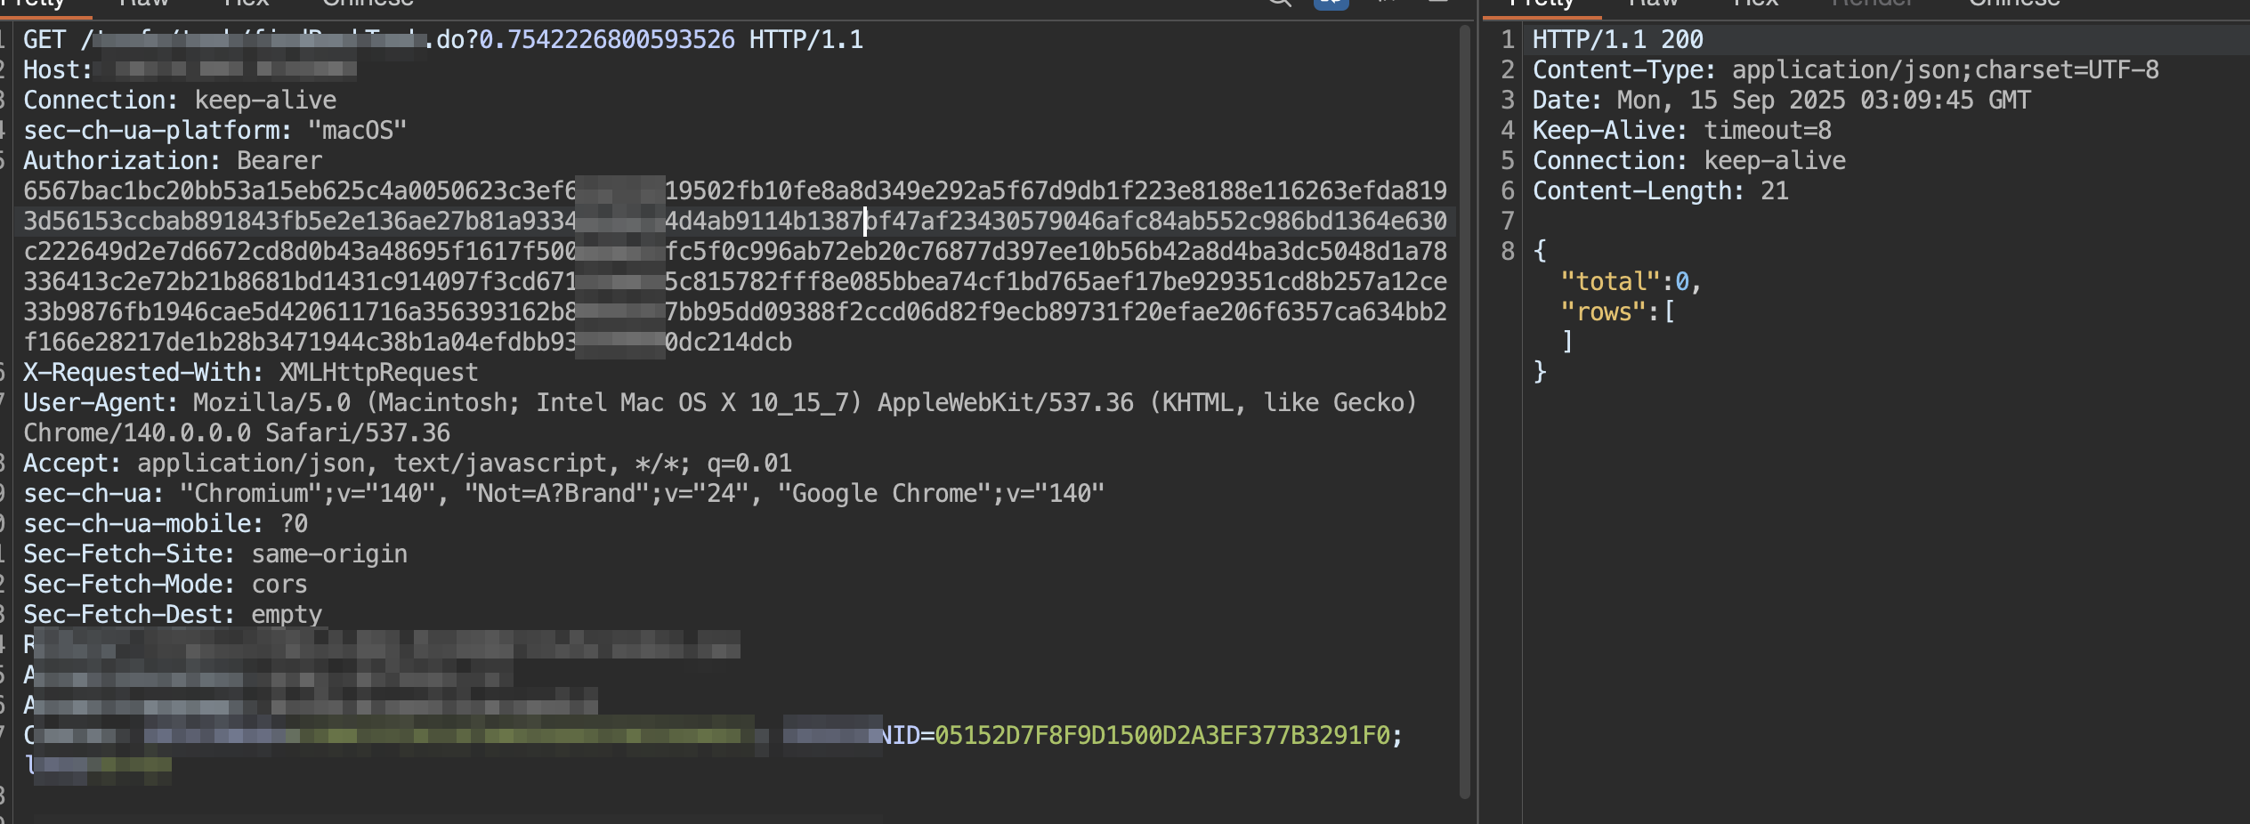Viewport: 2250px width, 824px height.
Task: Open search in the request editor
Action: pyautogui.click(x=1279, y=3)
